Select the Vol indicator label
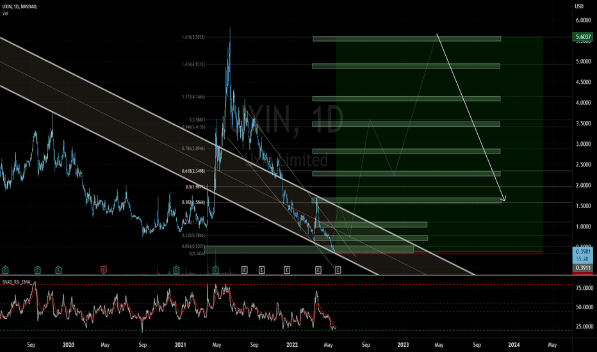This screenshot has width=597, height=352. point(5,13)
